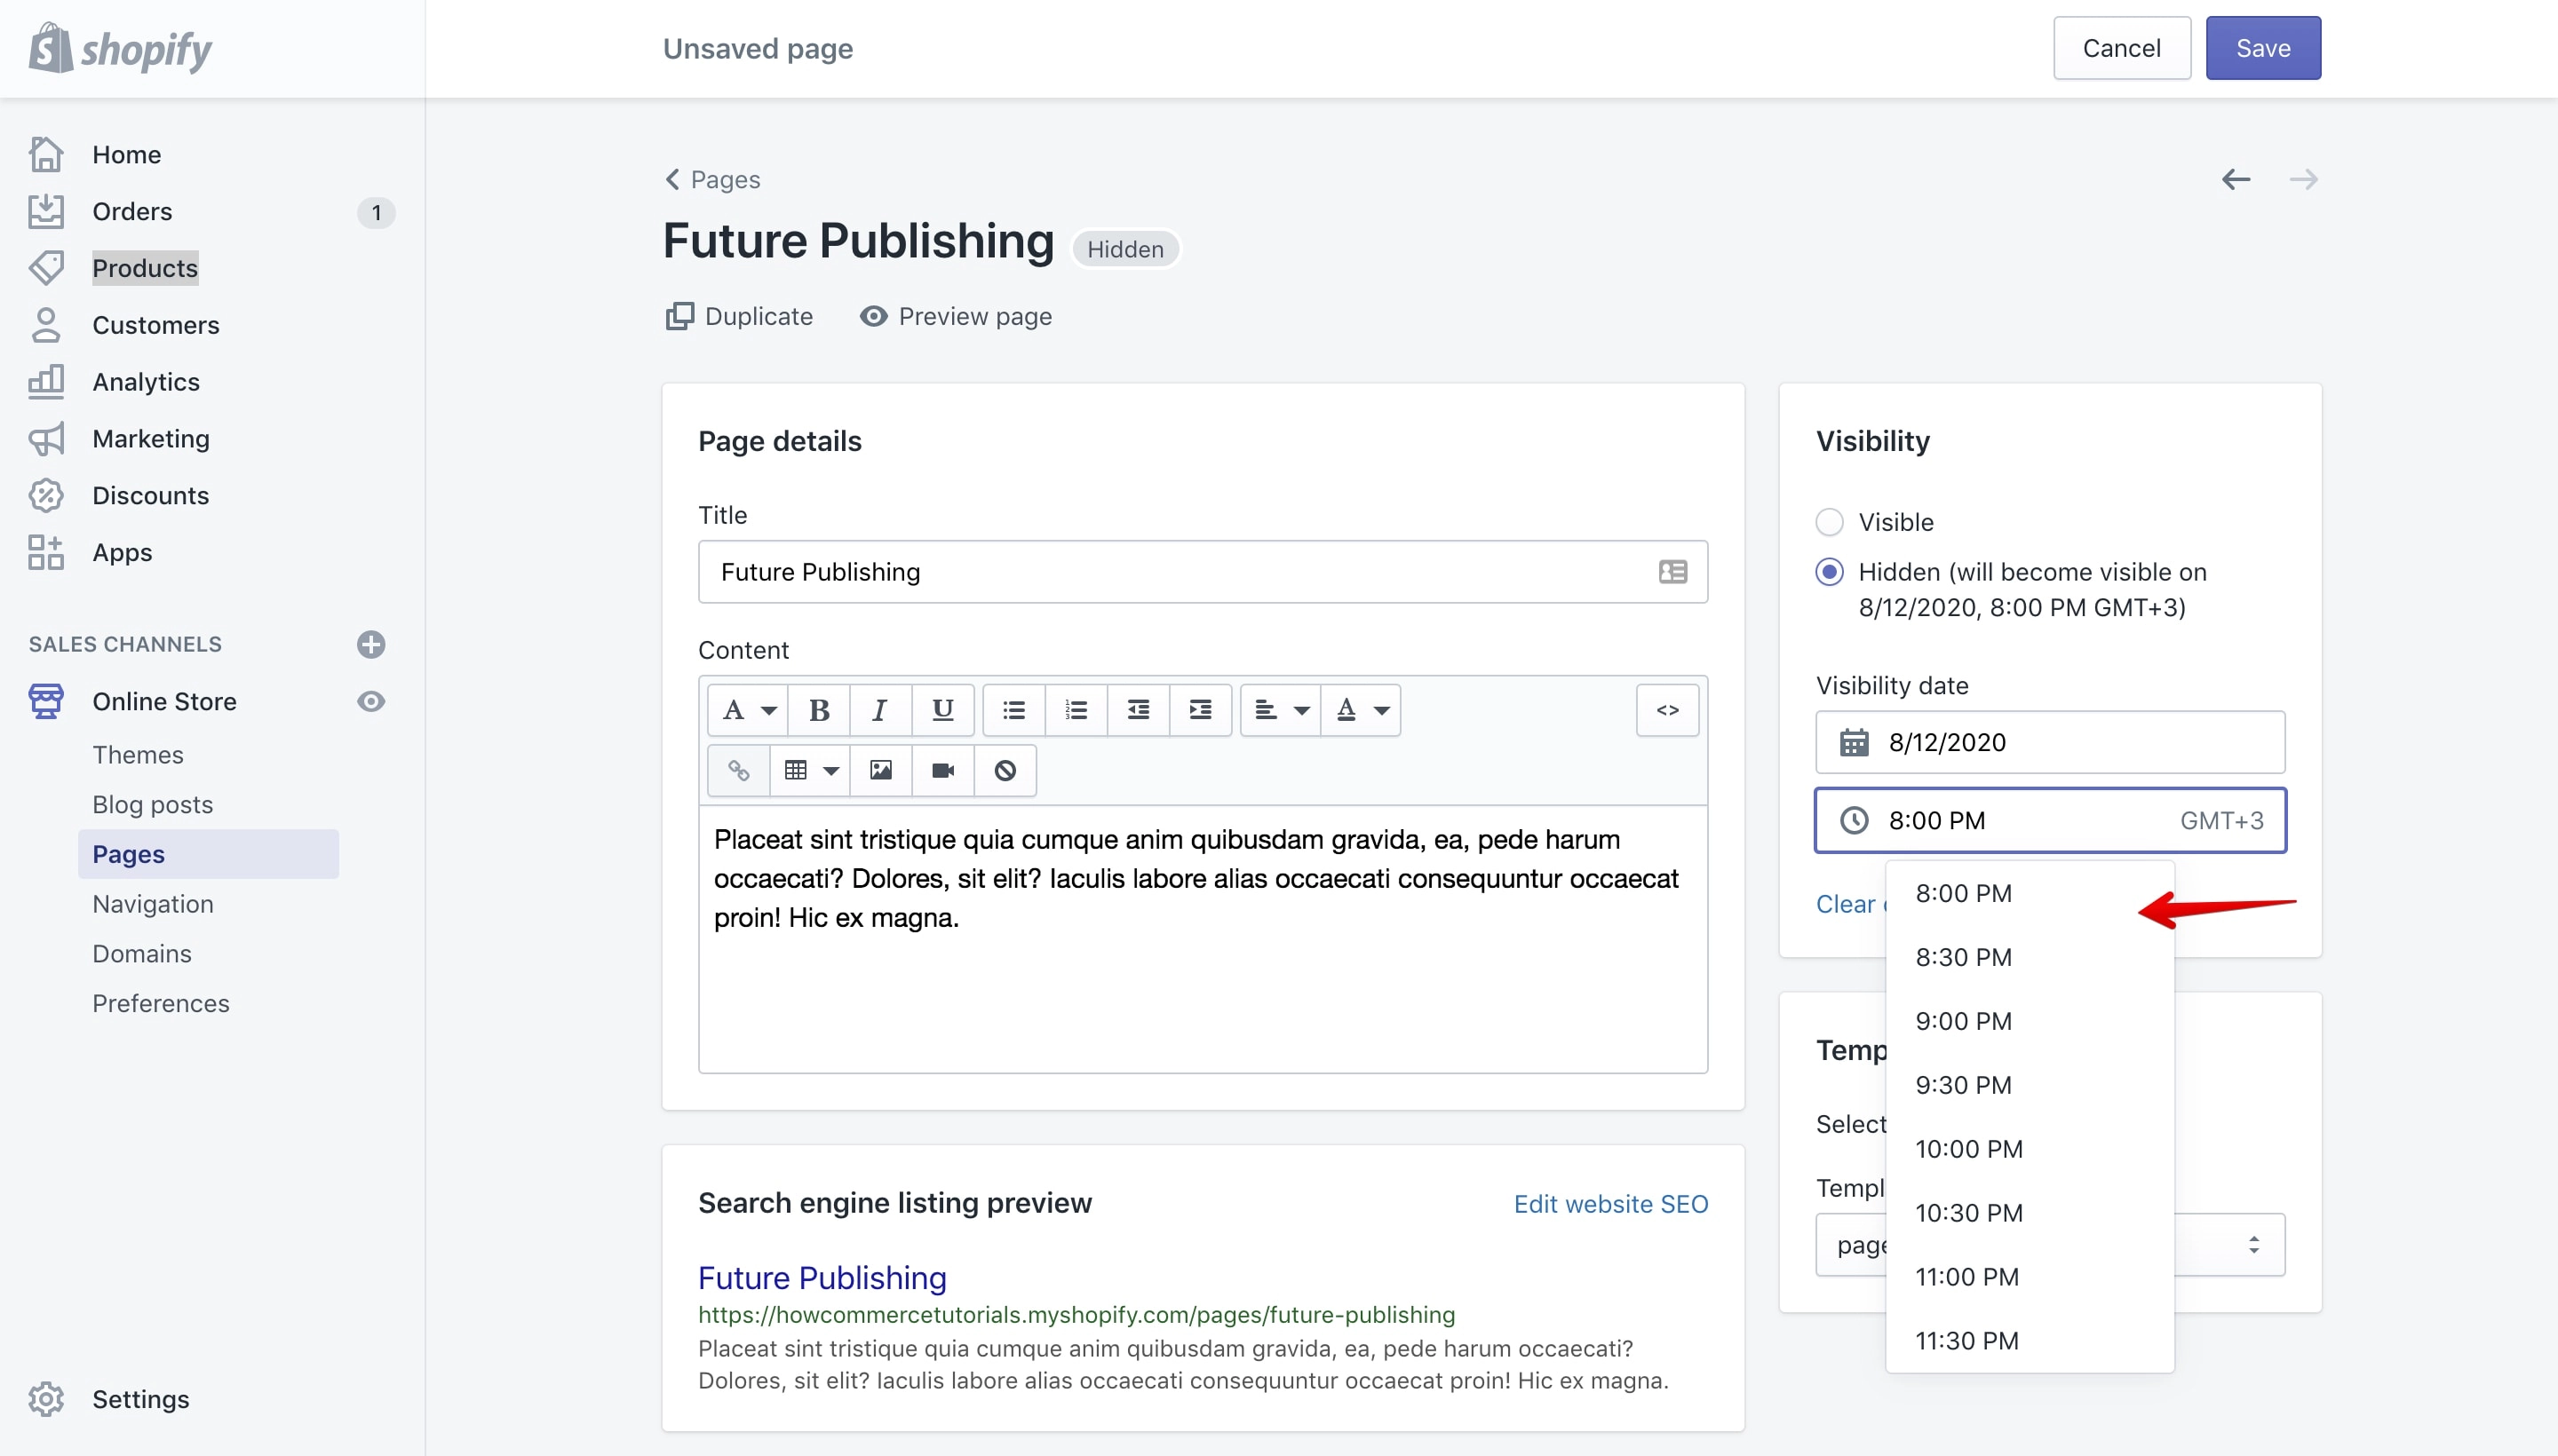Click the Title input field
This screenshot has width=2558, height=1456.
point(1203,572)
